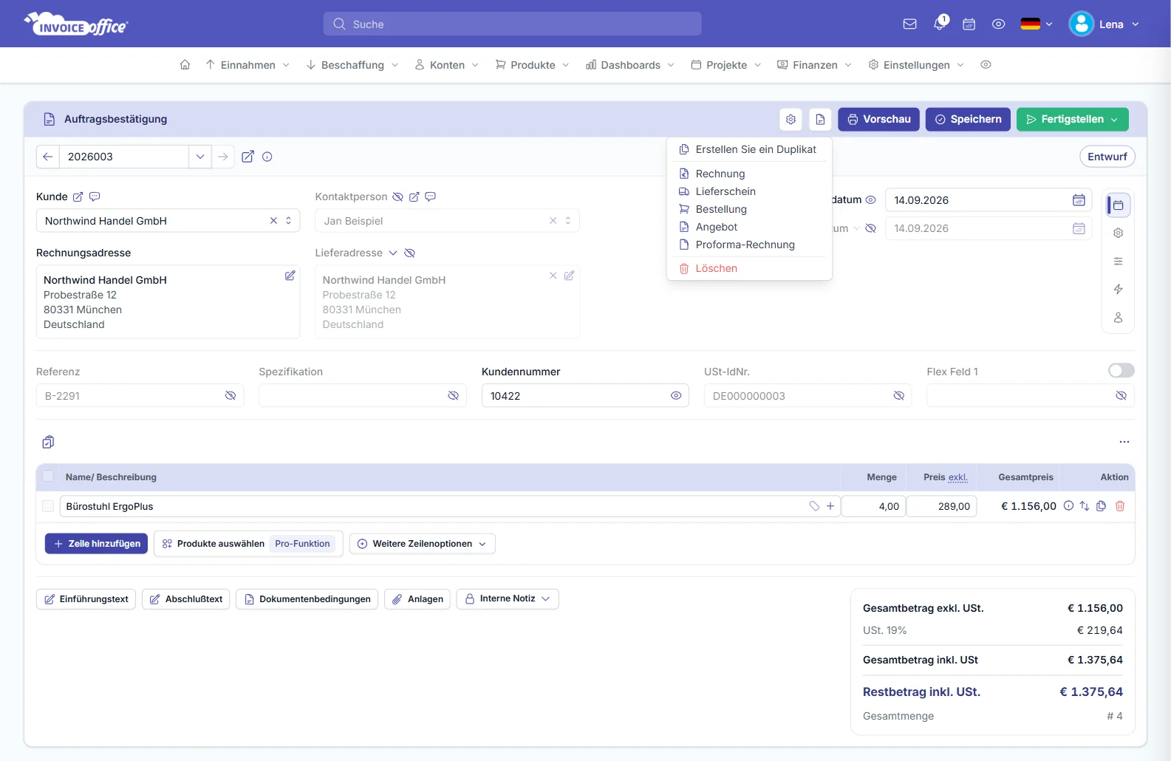1171x761 pixels.
Task: Move Bürostuhl ErgoPlus line reorder arrows
Action: pos(1085,506)
